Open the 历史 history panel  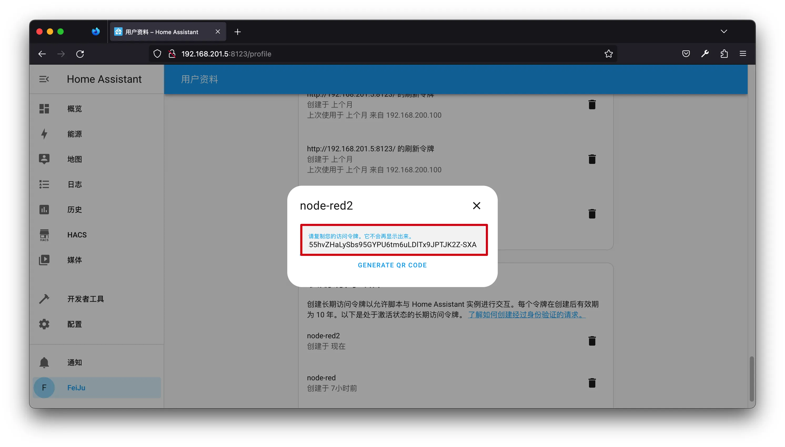click(97, 209)
